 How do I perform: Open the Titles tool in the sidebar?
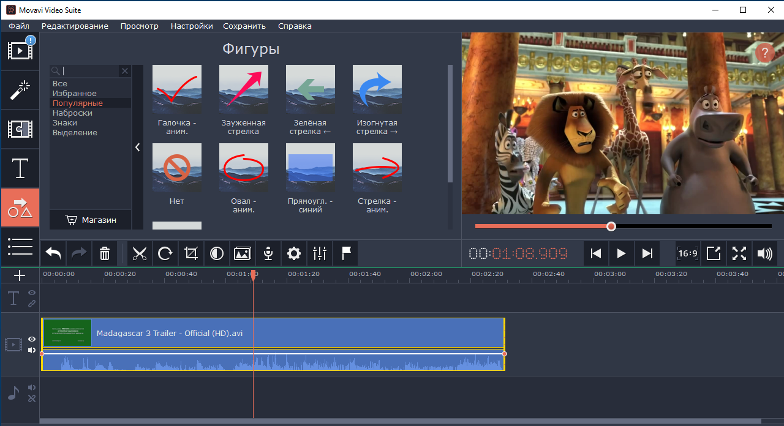pos(20,168)
